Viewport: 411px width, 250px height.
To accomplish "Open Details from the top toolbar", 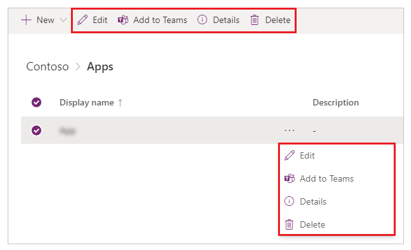I will [226, 20].
